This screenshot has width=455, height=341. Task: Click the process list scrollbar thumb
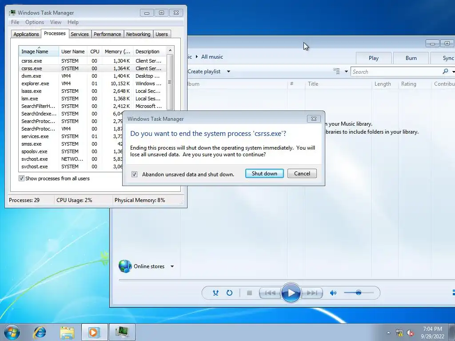tap(170, 82)
